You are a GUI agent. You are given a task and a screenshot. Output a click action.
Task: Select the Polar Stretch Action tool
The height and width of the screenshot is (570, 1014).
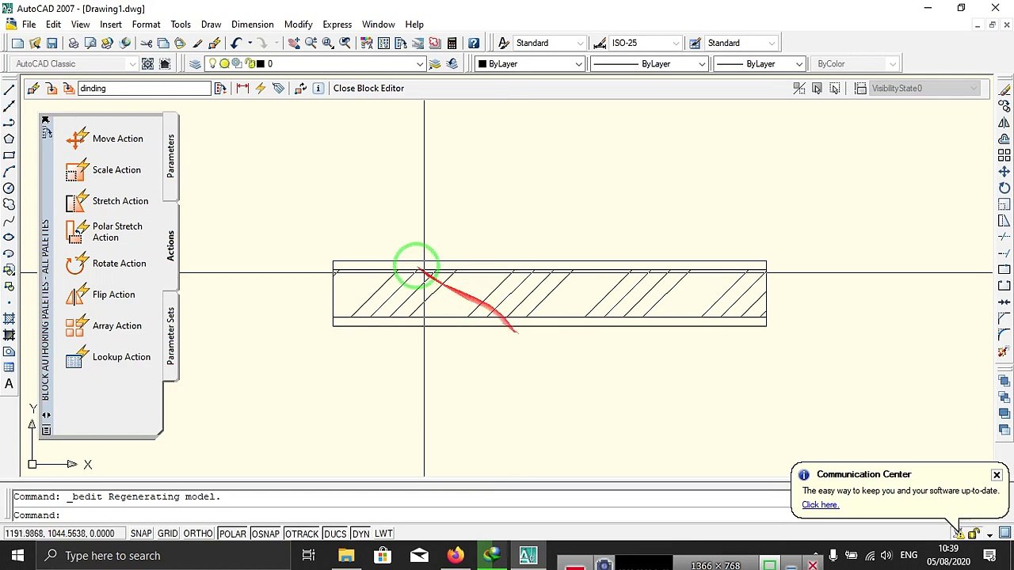tap(105, 232)
